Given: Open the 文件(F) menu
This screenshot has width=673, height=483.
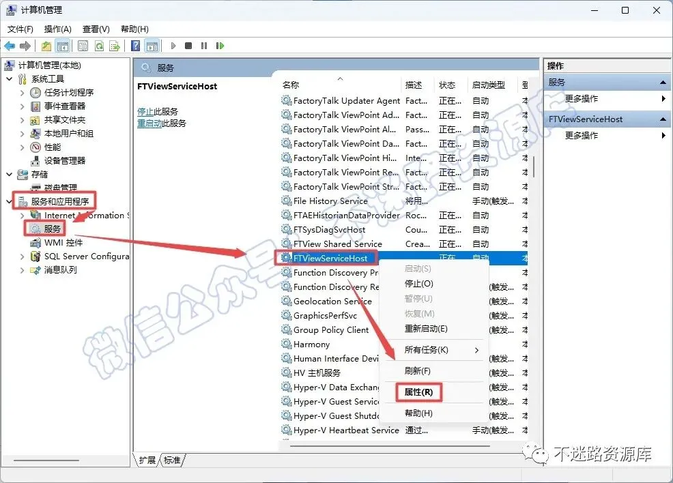Looking at the screenshot, I should tap(20, 29).
